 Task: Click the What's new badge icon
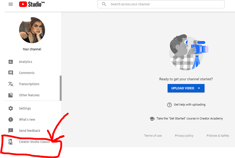pos(11,119)
